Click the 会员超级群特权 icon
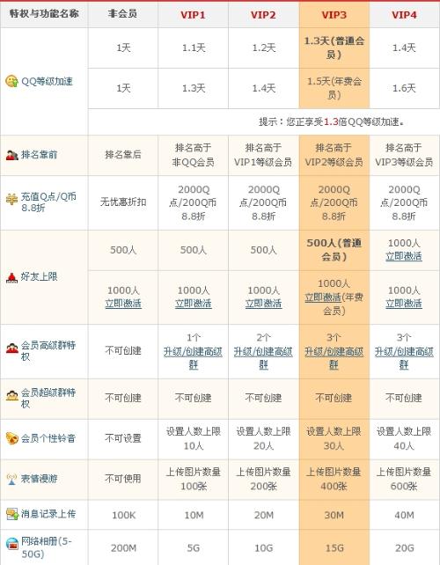This screenshot has width=440, height=565. tap(12, 395)
